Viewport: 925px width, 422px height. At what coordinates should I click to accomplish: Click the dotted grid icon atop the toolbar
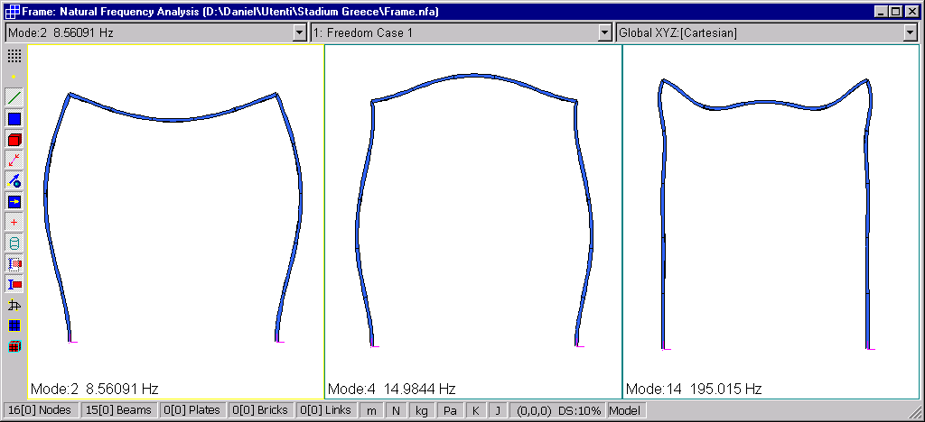14,56
